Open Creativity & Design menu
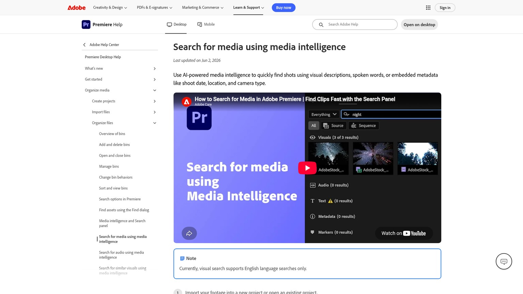Screen dimensions: 523x294 [110, 7]
